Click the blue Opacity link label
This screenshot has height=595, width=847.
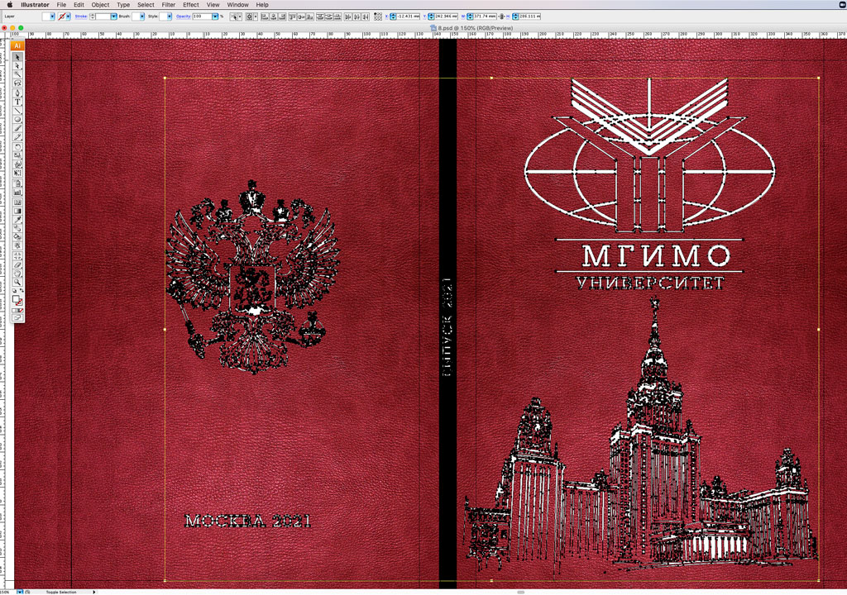pyautogui.click(x=183, y=17)
